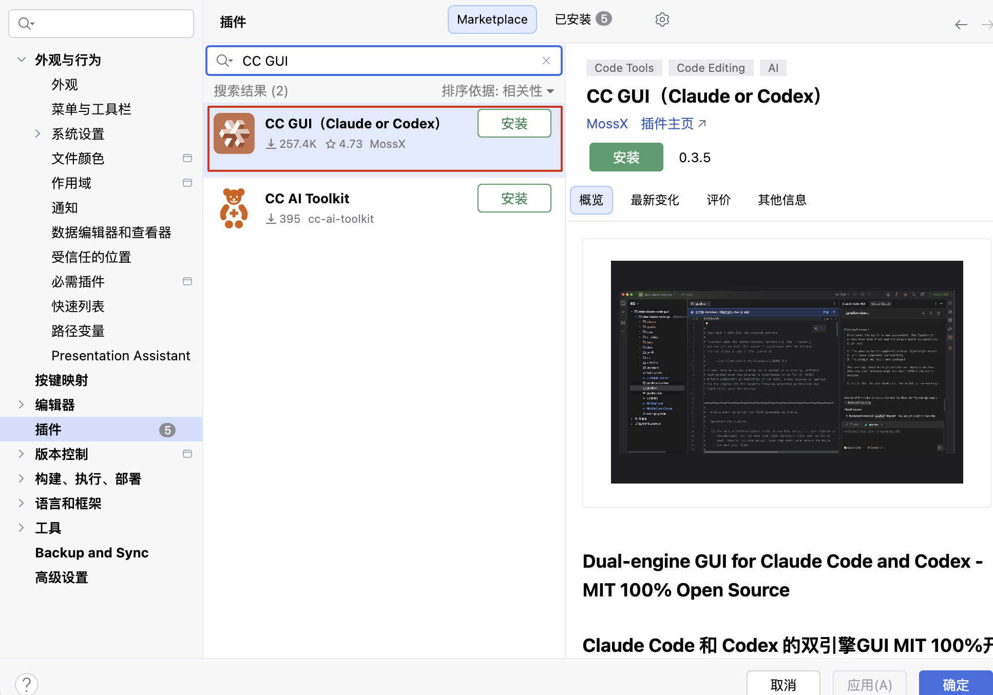Select the CC AI Toolkit result title
993x695 pixels.
tap(307, 198)
